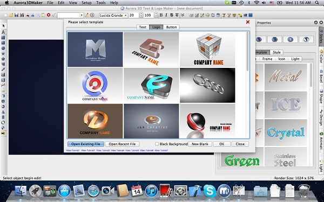Open the Setup menu
Screen dimensions: 324x202
(86, 3)
